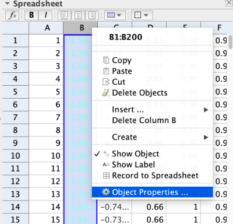
Task: Toggle bold formatting button
Action: [31, 15]
